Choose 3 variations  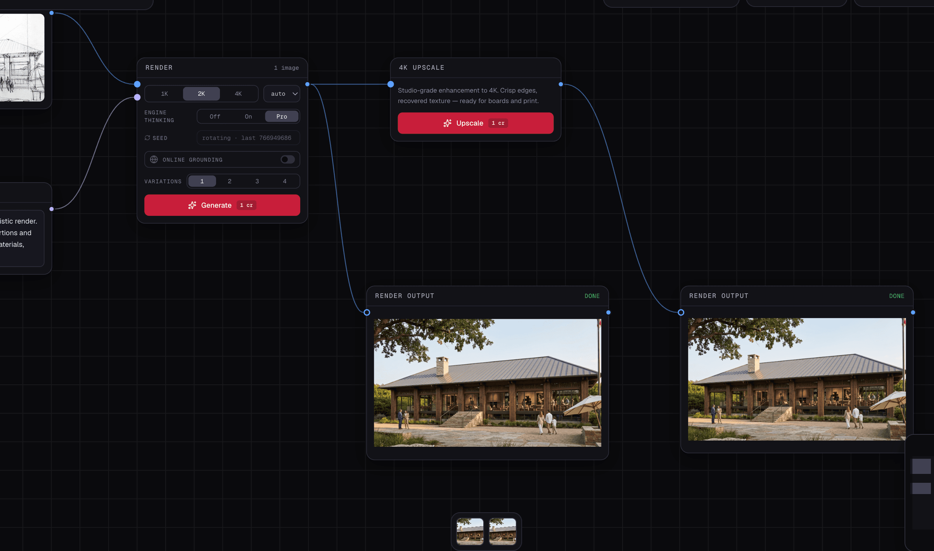click(x=257, y=181)
